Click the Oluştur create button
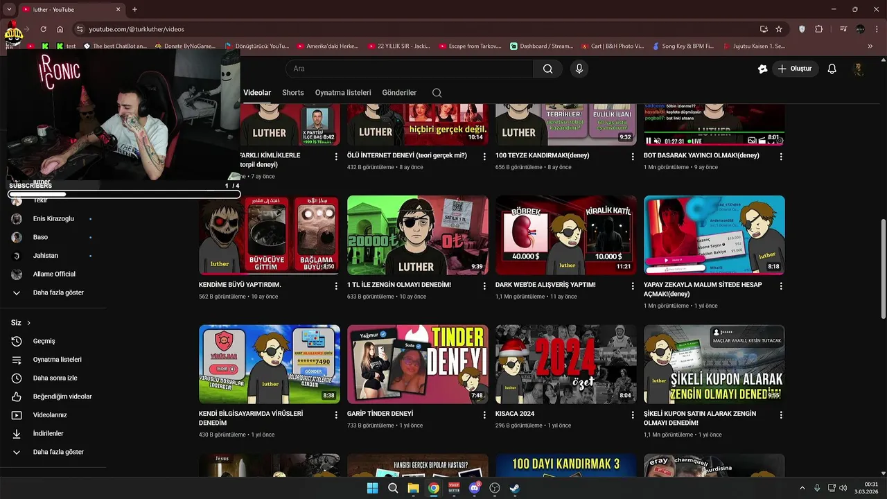 (x=795, y=69)
